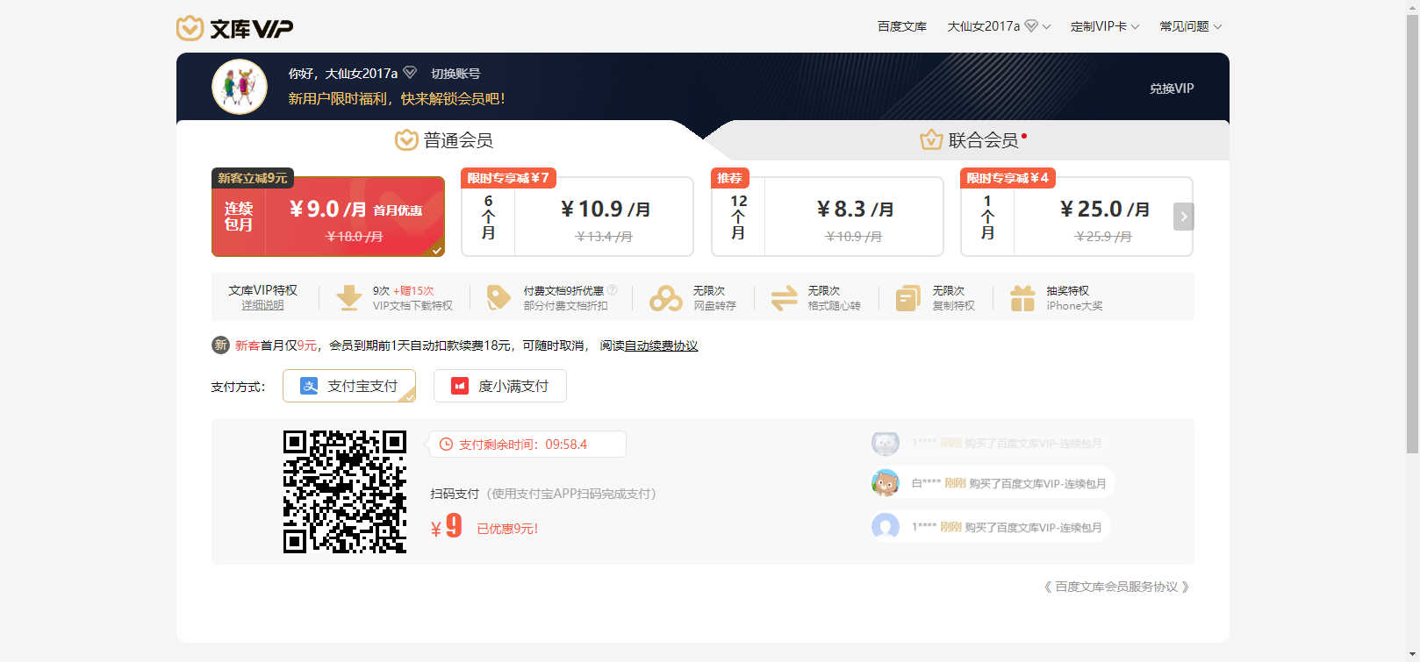
Task: Select 支付宝支付 payment method
Action: click(349, 386)
